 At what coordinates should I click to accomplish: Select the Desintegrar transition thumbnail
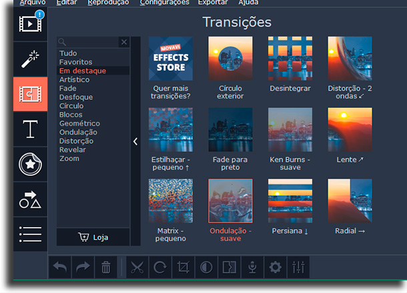(290, 59)
